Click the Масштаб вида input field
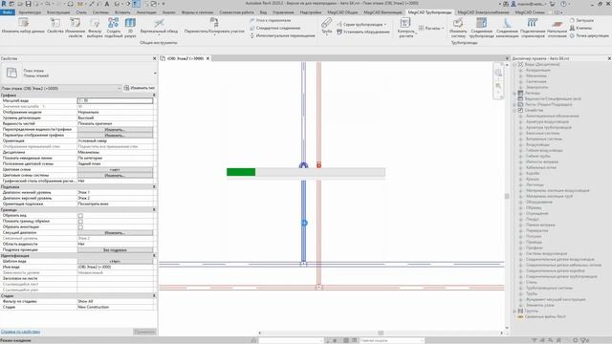Image resolution: width=612 pixels, height=344 pixels. tap(115, 100)
